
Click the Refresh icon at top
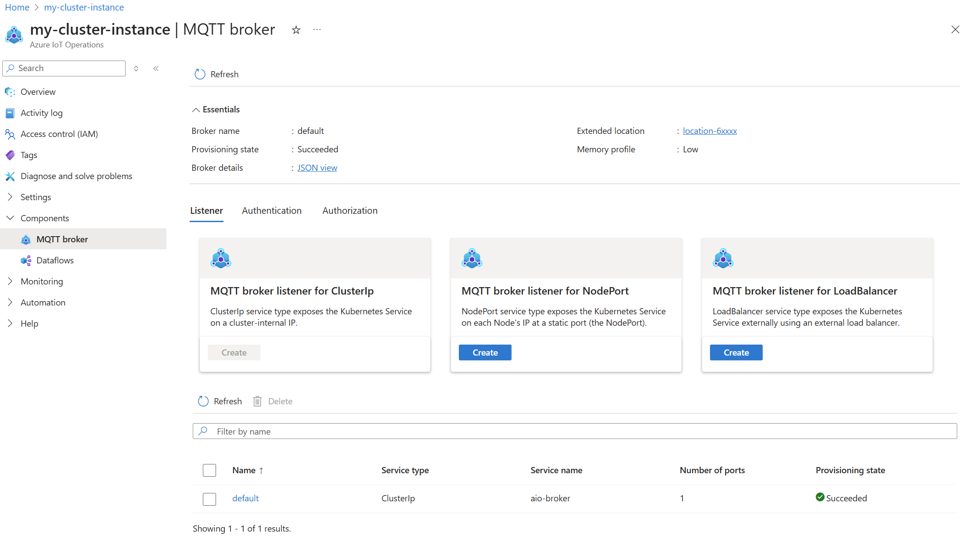(x=198, y=74)
